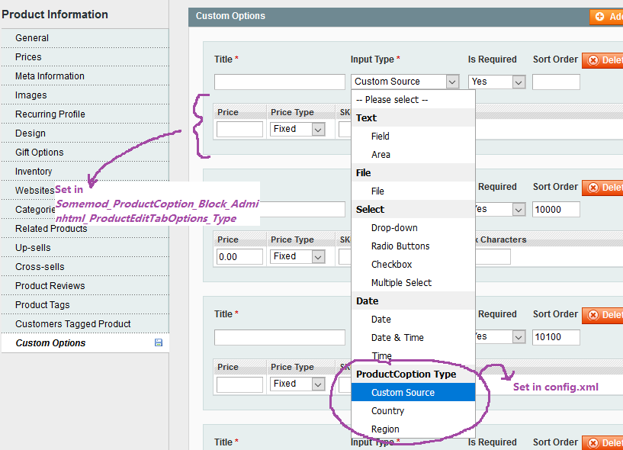Click the save icon beside Custom Options tab

(x=159, y=343)
